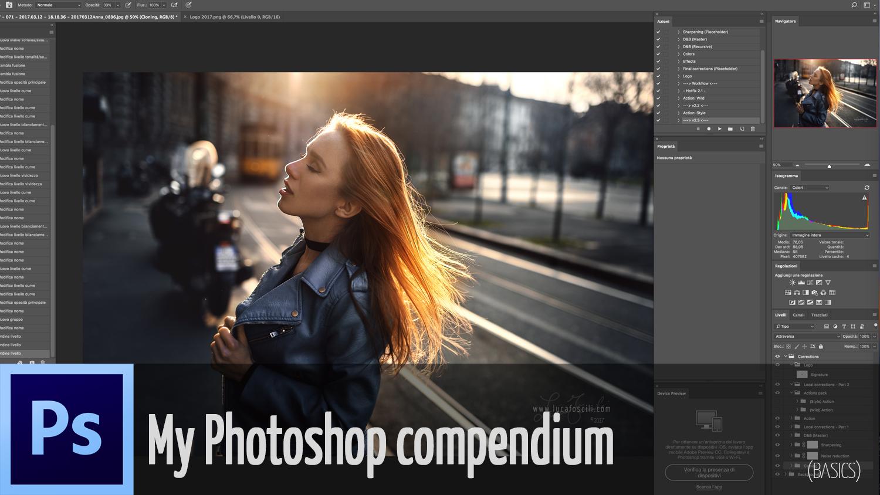Viewport: 880px width, 495px height.
Task: Open the Attraversa layer blend dropdown
Action: pos(807,337)
